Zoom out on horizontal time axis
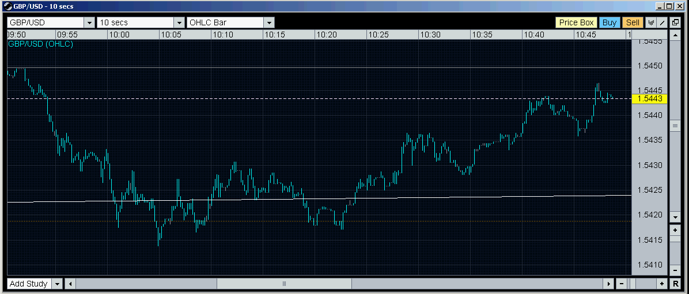Screen dimensions: 689x294 622,284
